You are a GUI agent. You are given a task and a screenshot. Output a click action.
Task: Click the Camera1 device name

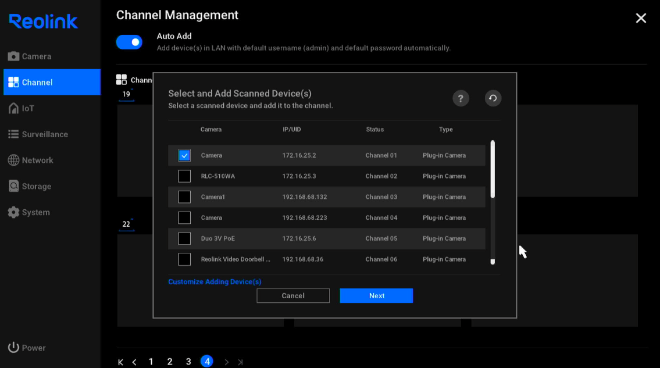(213, 197)
